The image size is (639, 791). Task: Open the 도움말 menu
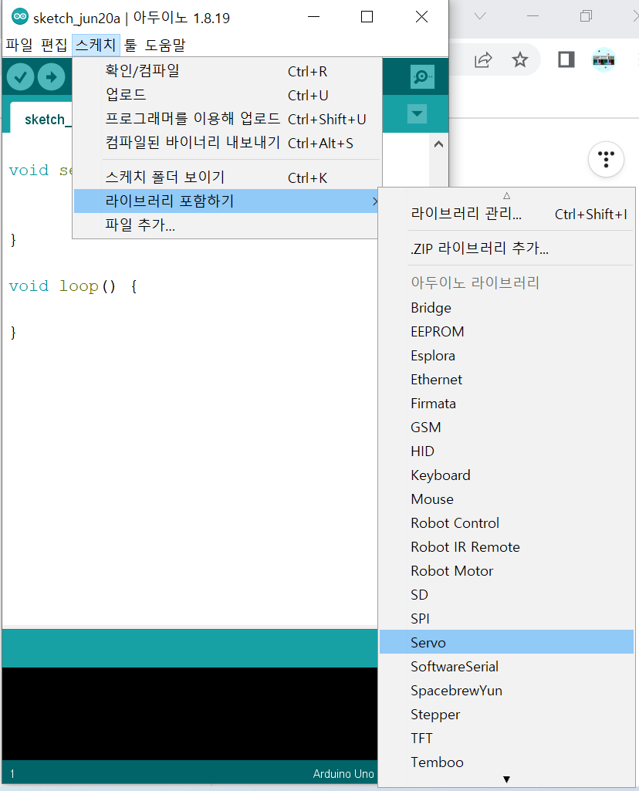[165, 45]
